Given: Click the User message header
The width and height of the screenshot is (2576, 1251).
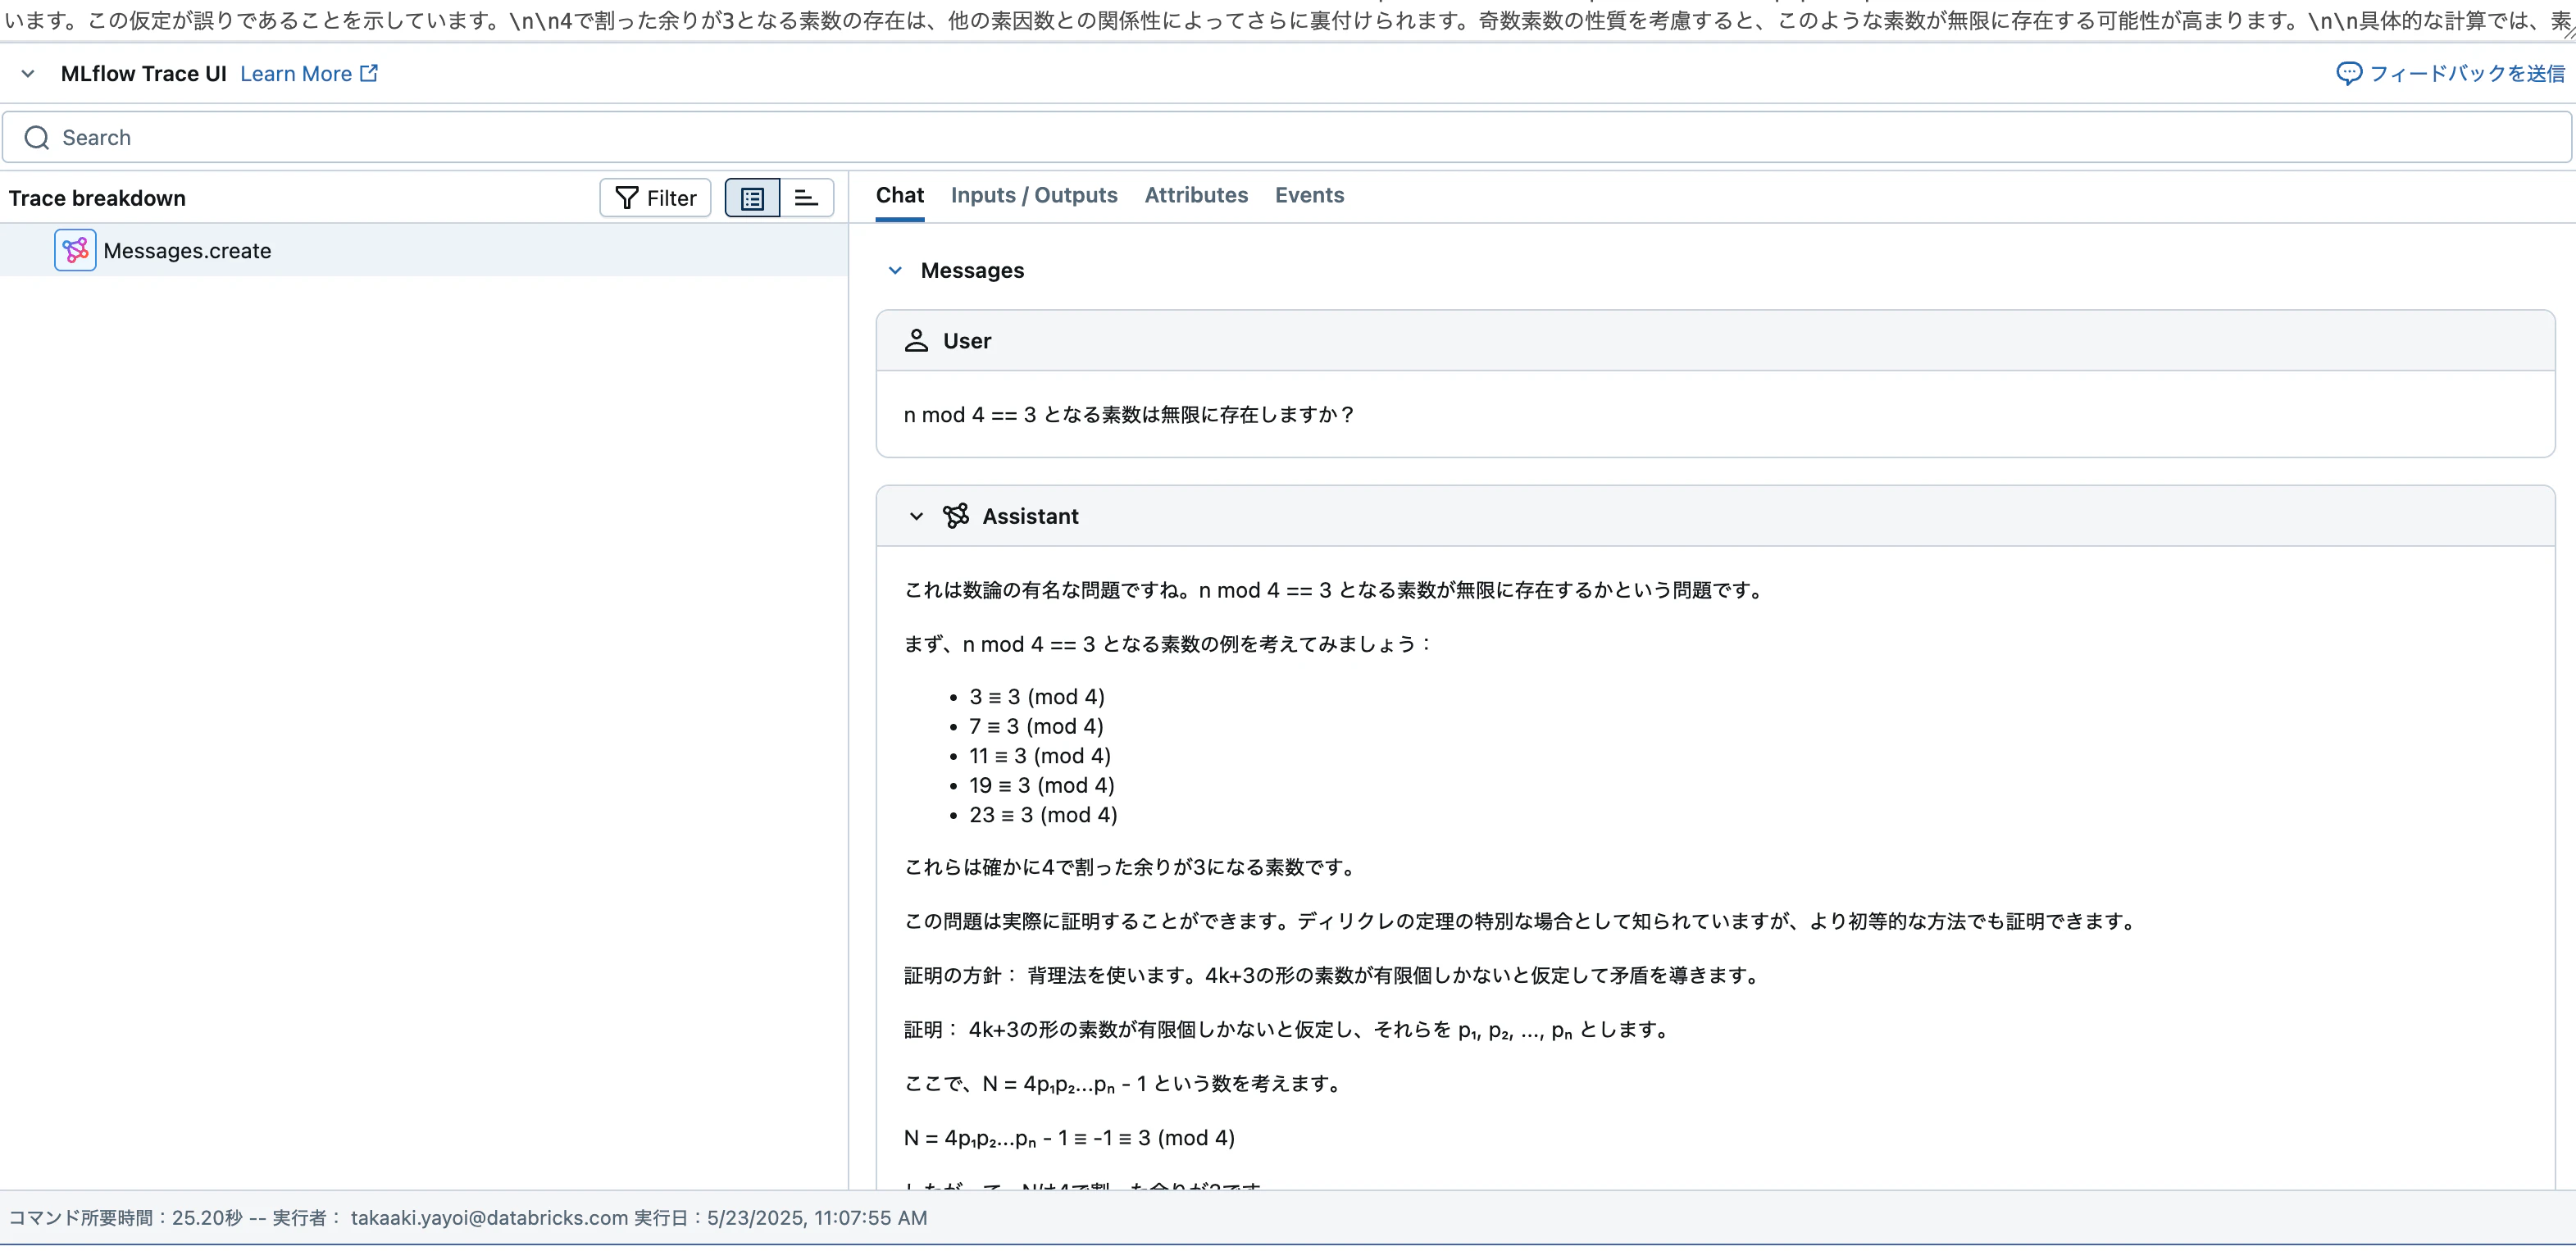Looking at the screenshot, I should coord(1715,341).
